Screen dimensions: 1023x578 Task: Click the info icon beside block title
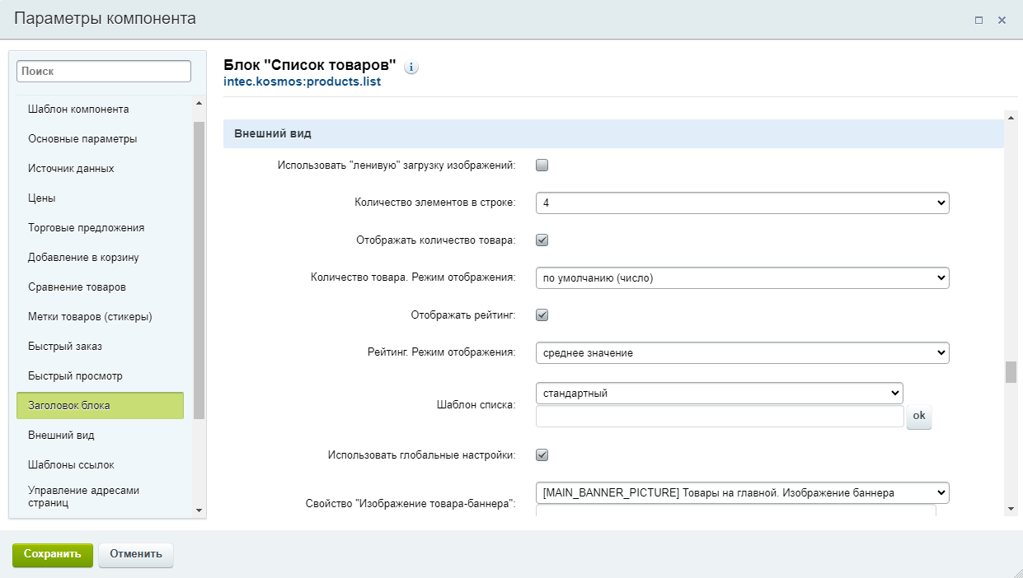click(x=412, y=68)
